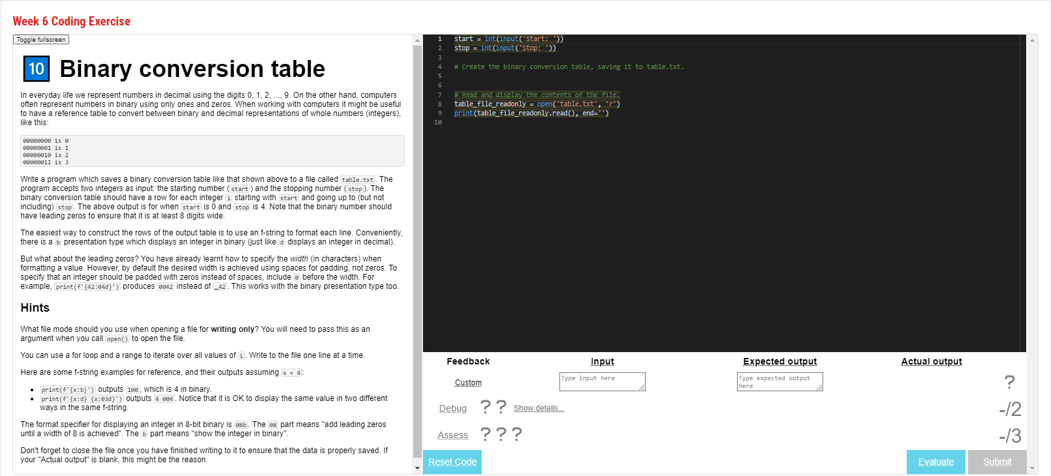Select the Debug feedback label
1051x476 pixels.
[x=453, y=408]
